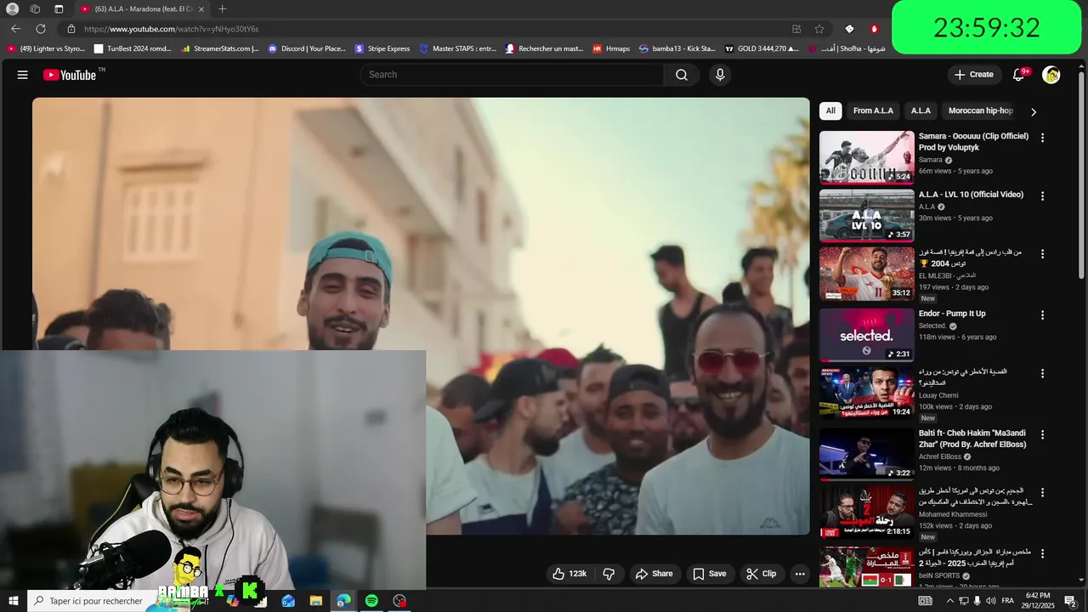1088x612 pixels.
Task: Create a Clip of the video
Action: point(762,574)
